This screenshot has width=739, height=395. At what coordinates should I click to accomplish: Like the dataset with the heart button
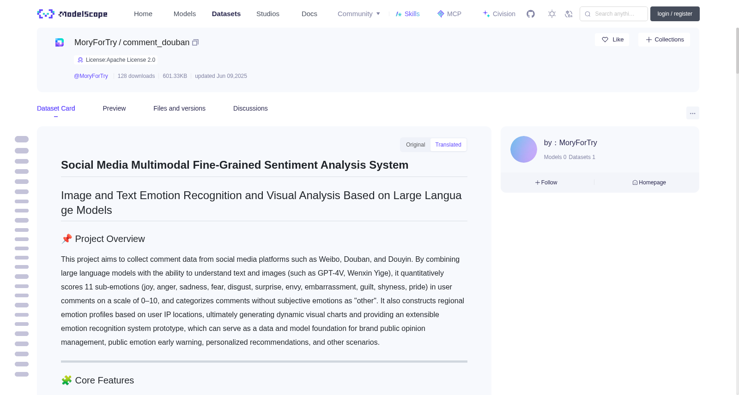[612, 40]
